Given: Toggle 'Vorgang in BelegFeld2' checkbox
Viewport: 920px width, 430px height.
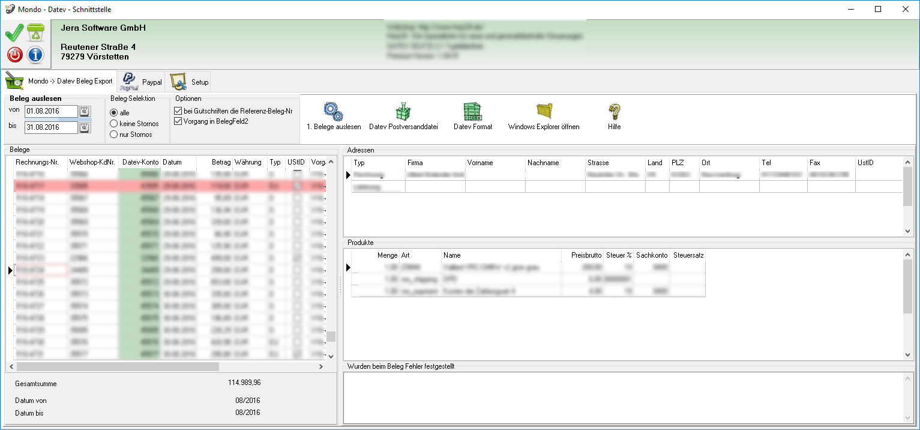Looking at the screenshot, I should tap(178, 121).
